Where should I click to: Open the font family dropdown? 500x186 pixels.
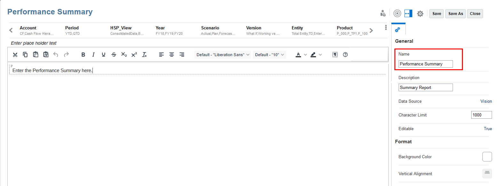(x=223, y=55)
